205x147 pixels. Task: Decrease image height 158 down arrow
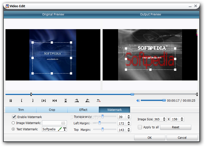point(182,120)
